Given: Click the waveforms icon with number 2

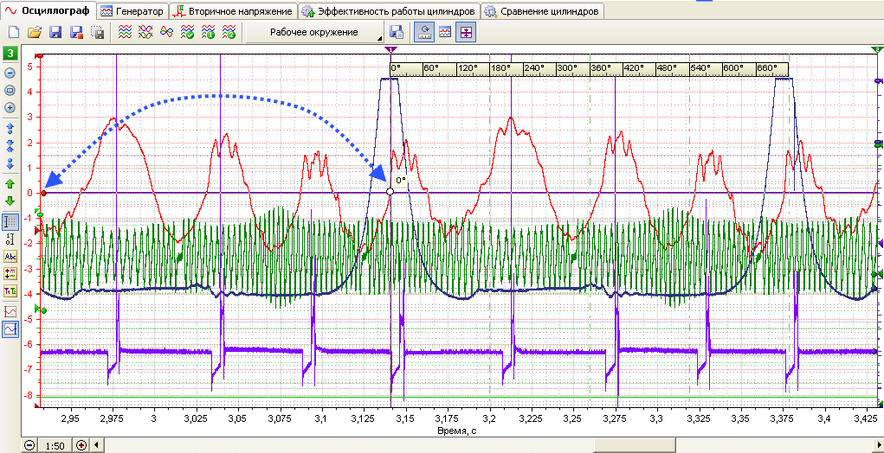Looking at the screenshot, I should pyautogui.click(x=229, y=33).
